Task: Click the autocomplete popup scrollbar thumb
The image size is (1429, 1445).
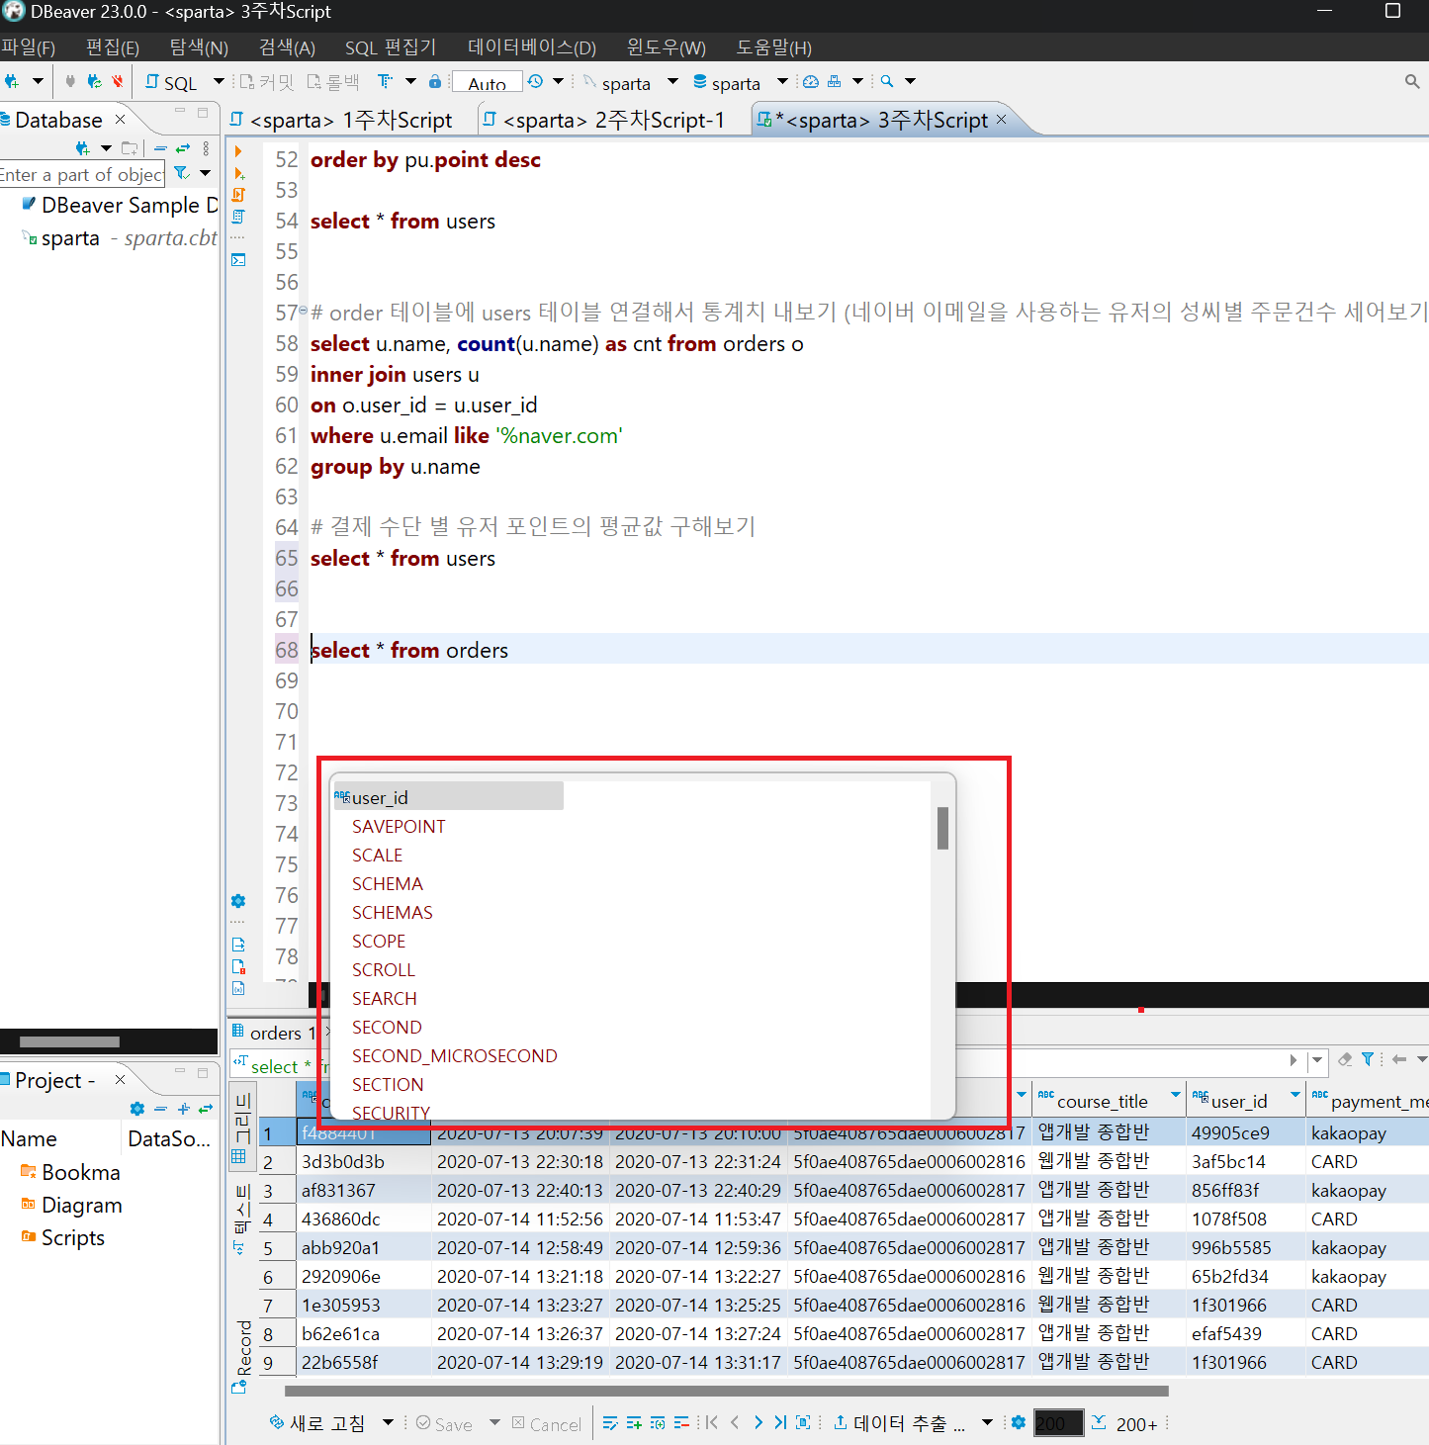Action: click(942, 828)
